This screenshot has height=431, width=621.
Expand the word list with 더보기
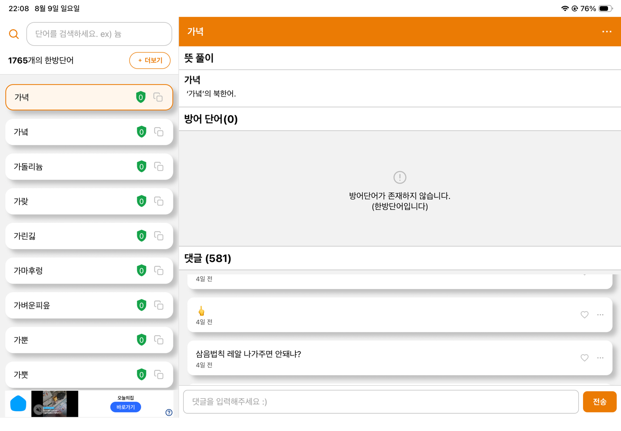coord(150,60)
